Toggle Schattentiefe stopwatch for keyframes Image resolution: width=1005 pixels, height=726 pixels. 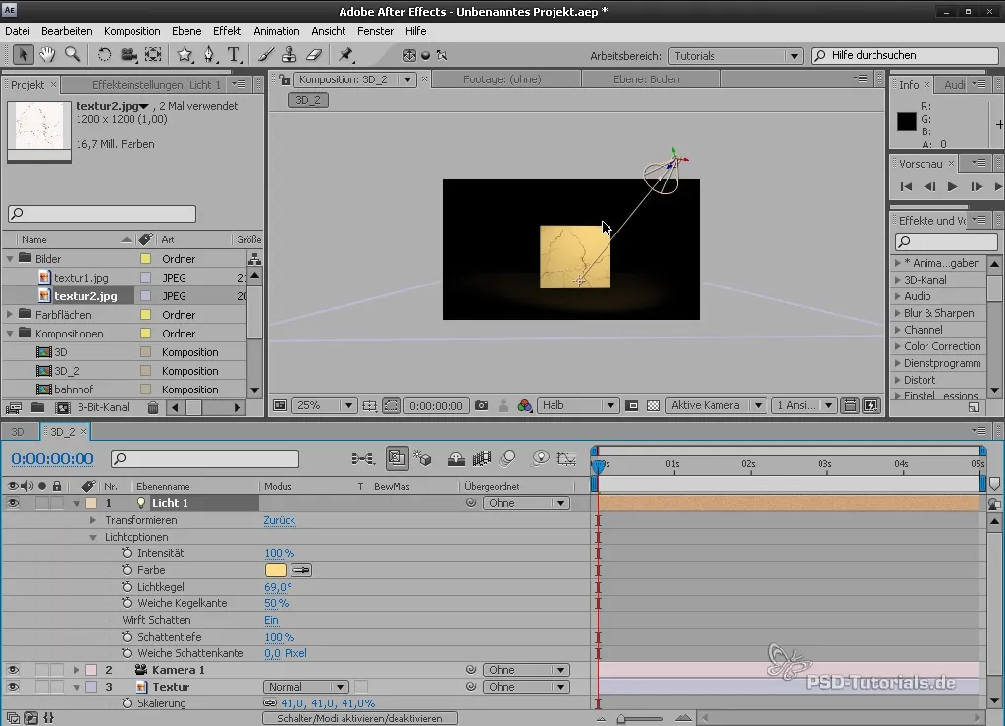pyautogui.click(x=127, y=637)
